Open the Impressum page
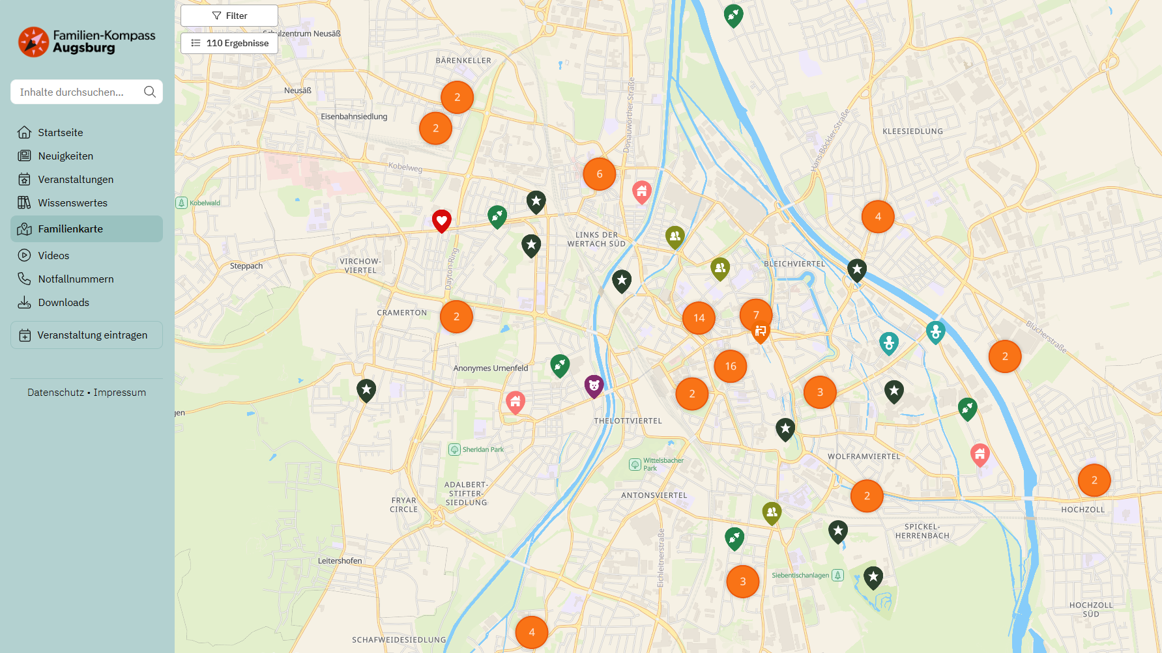This screenshot has width=1162, height=653. (x=120, y=392)
